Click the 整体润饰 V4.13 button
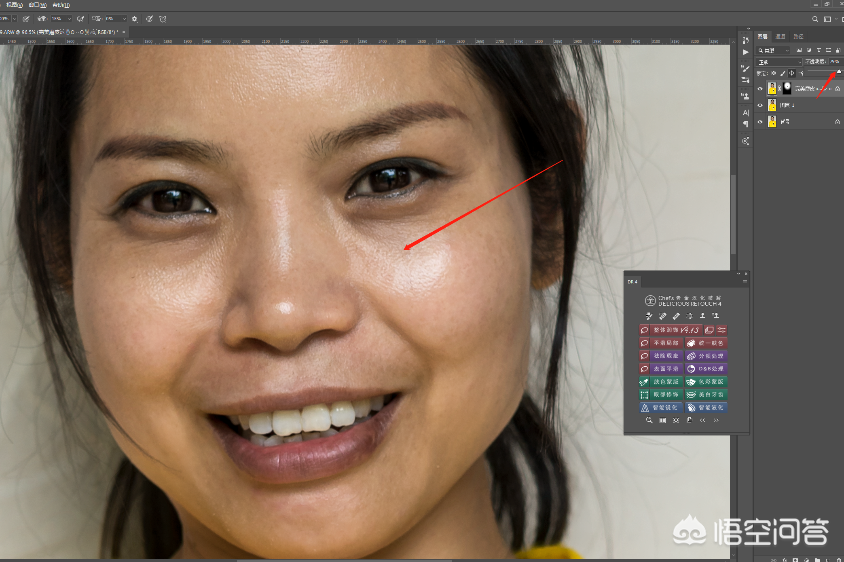This screenshot has height=562, width=844. tap(676, 330)
